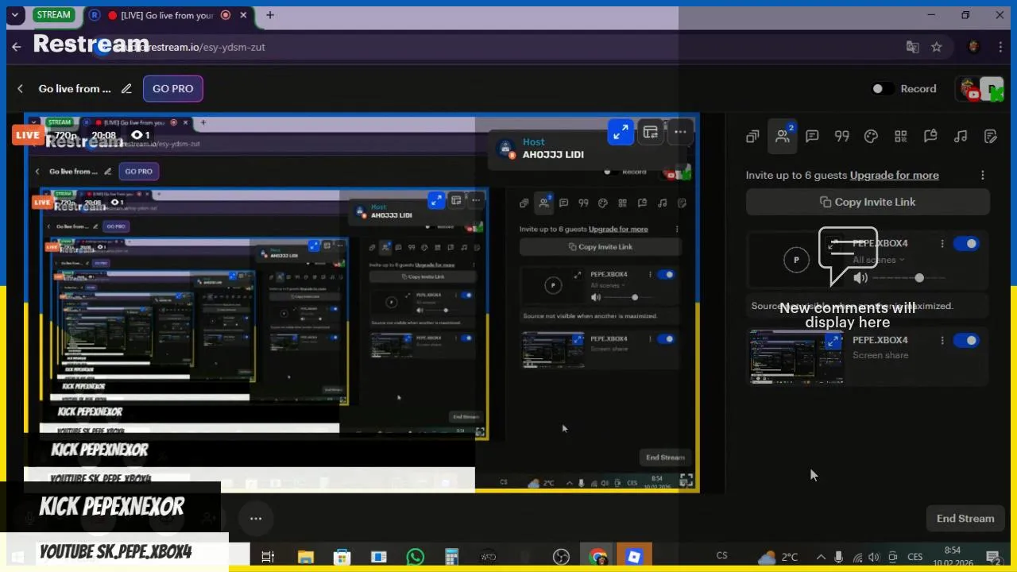The image size is (1017, 572).
Task: Open Task View on the taskbar
Action: pyautogui.click(x=268, y=557)
